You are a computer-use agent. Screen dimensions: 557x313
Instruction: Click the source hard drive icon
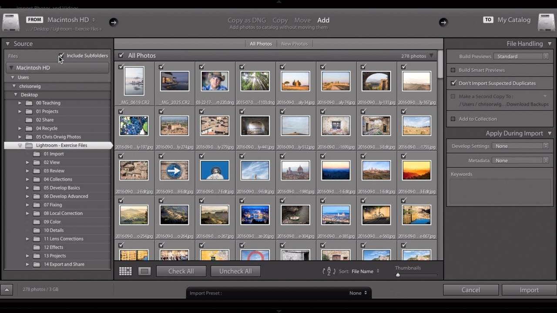tap(11, 22)
